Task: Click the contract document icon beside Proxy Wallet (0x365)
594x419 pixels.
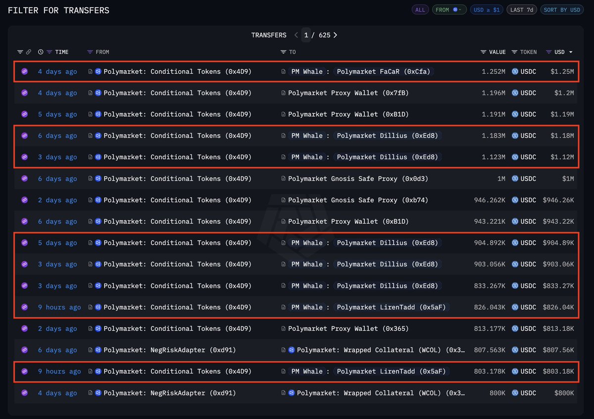Action: point(283,329)
